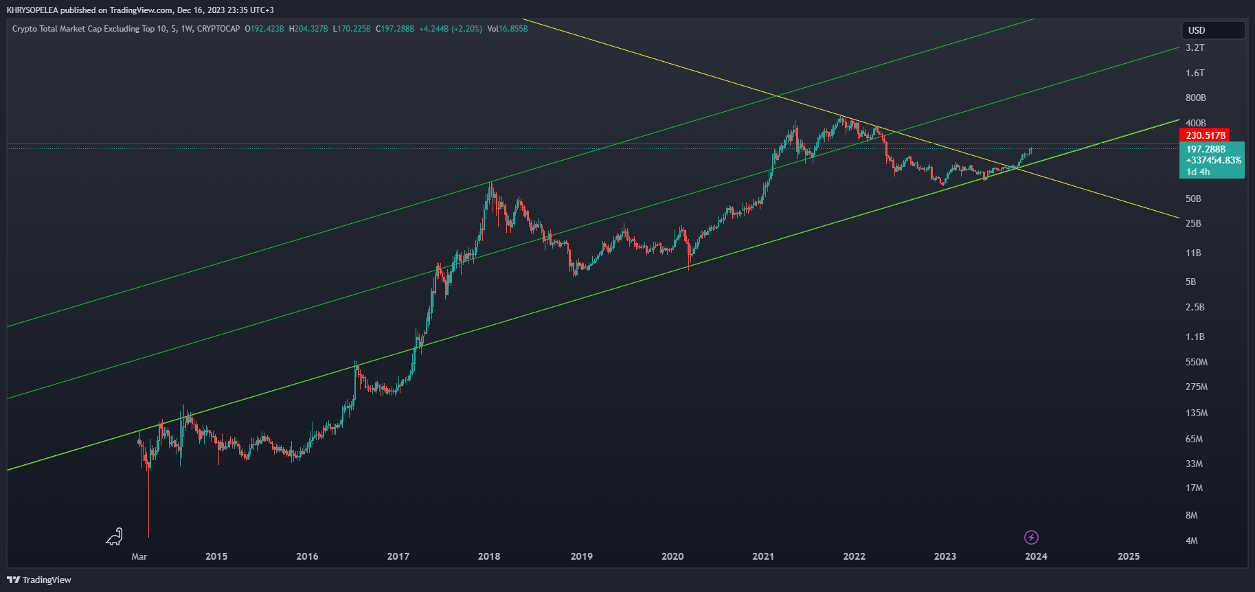
Task: Click the Vol16.855B volume value
Action: click(508, 29)
